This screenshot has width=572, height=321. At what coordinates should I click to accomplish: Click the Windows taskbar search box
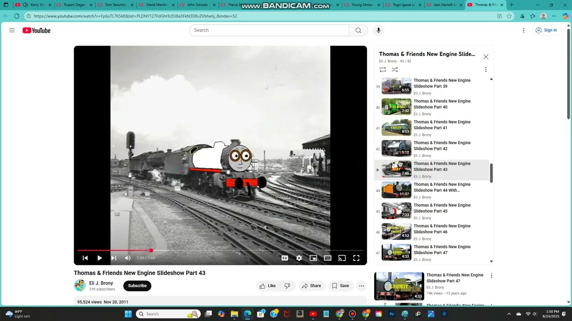[x=168, y=314]
